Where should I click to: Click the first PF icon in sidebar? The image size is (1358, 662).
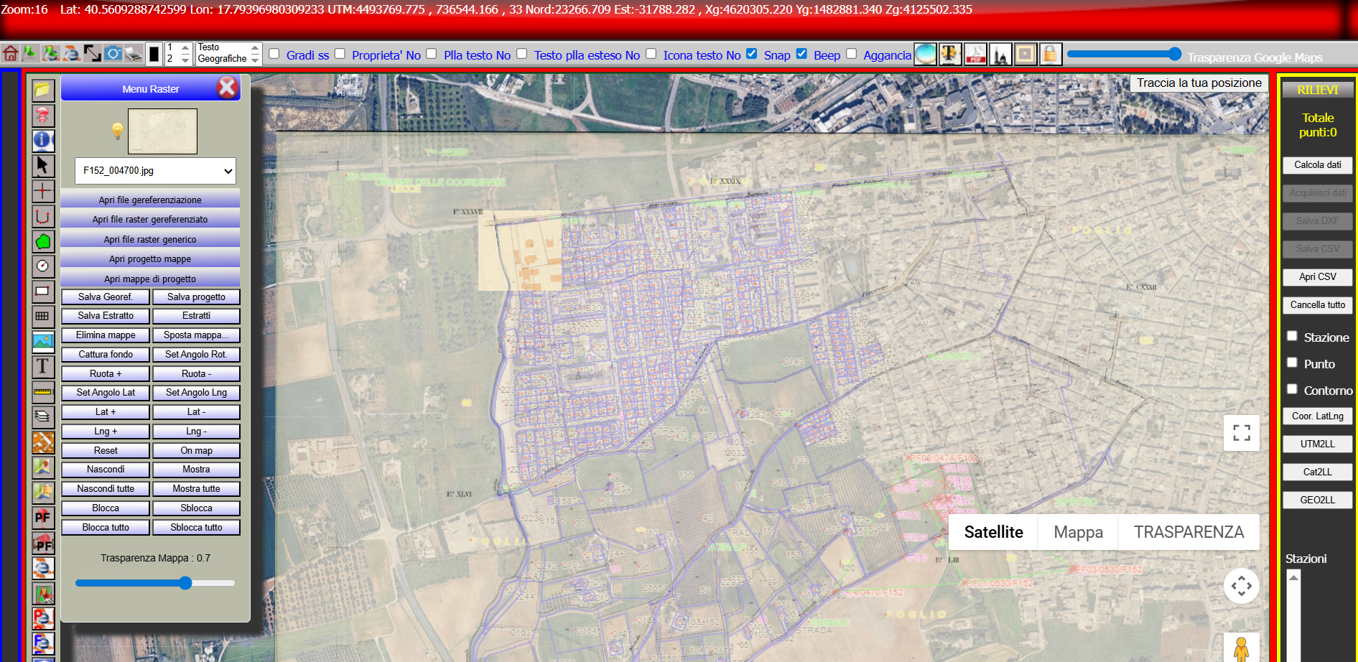point(42,517)
